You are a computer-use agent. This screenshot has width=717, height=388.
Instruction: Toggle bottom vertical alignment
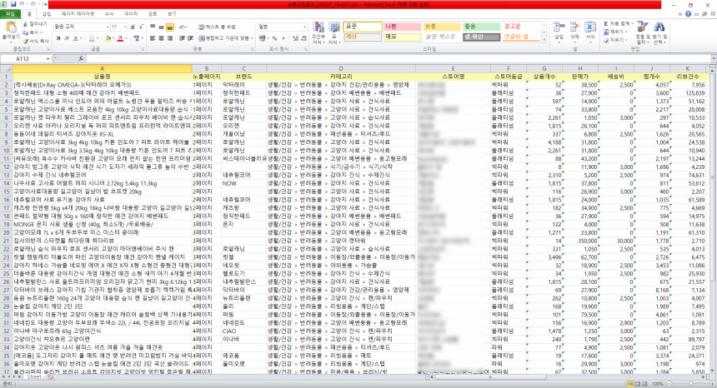(x=169, y=27)
